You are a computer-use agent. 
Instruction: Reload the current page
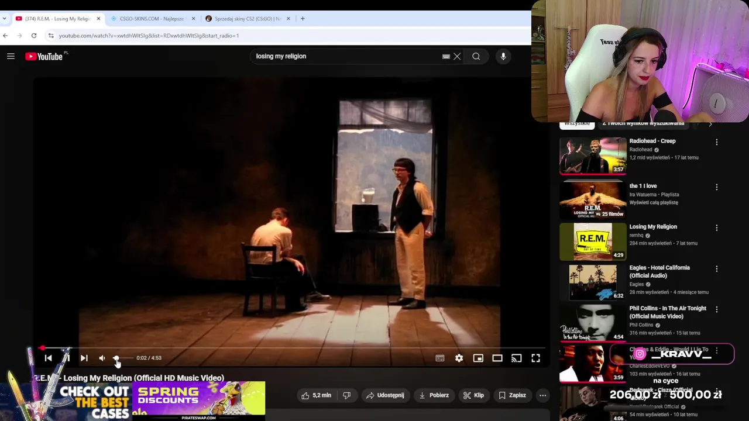click(x=34, y=36)
